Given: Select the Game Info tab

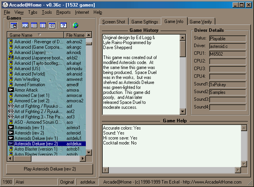Looking at the screenshot, I should tap(174, 21).
